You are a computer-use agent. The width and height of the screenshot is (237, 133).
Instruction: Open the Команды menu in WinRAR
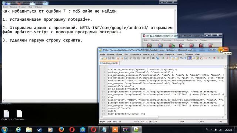tap(155, 40)
